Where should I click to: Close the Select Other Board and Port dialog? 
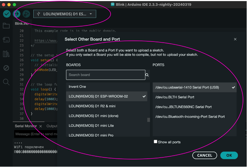(x=235, y=39)
